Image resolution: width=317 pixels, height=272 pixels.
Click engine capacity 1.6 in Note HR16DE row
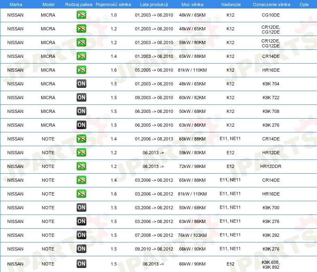114,194
